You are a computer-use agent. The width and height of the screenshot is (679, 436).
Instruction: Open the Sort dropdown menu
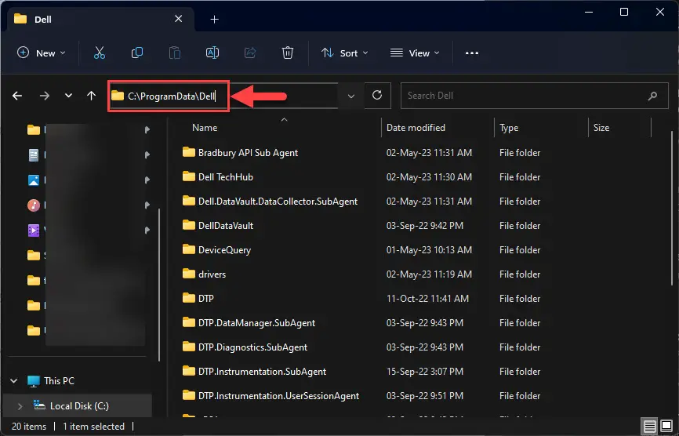(x=345, y=53)
